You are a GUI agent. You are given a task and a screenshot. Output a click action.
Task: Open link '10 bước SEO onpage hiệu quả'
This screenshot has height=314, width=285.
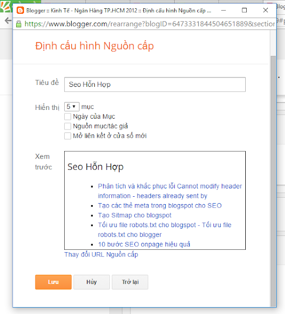[x=144, y=244]
